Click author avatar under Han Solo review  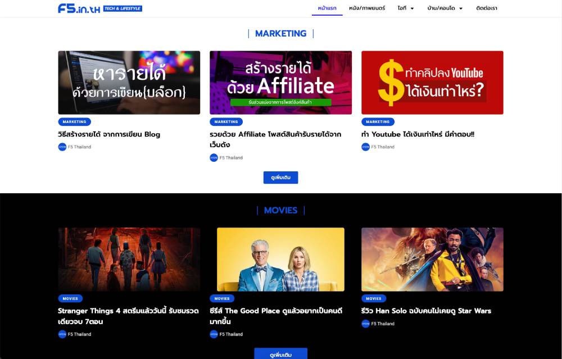coord(365,324)
